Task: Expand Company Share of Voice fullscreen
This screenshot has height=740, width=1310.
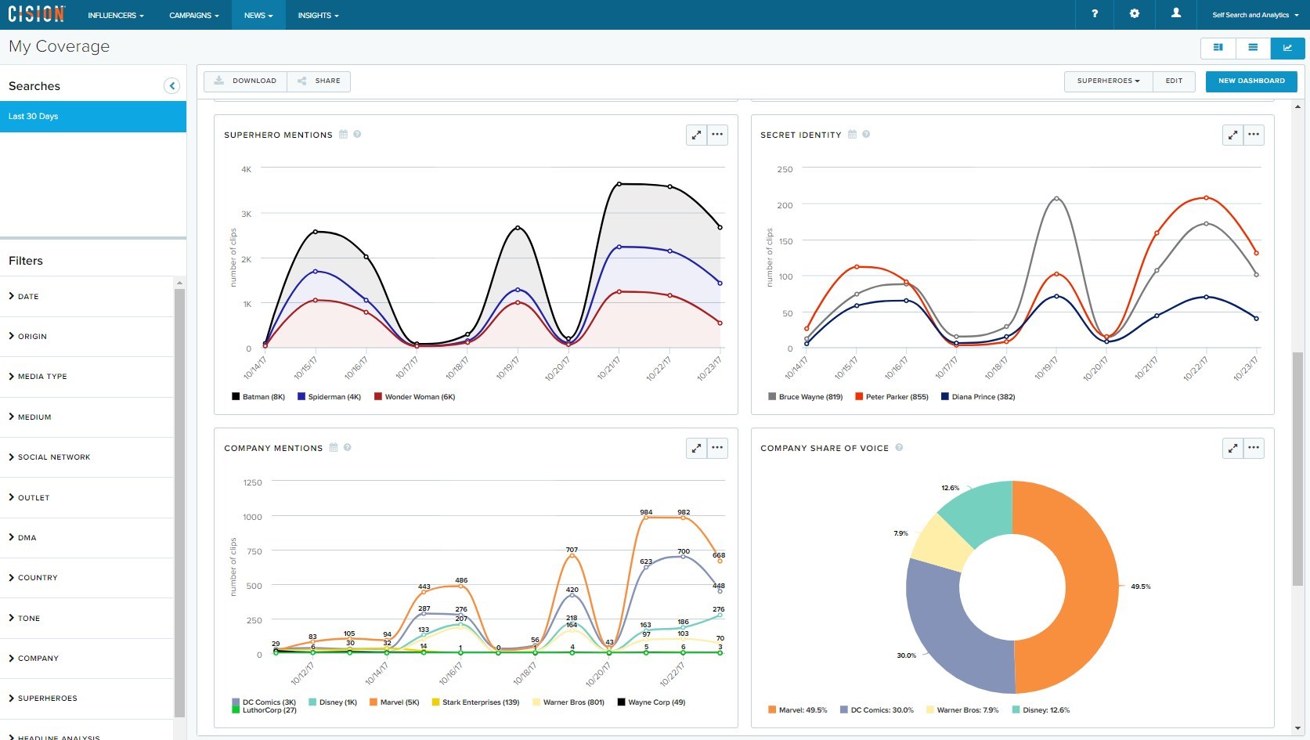Action: (x=1232, y=448)
